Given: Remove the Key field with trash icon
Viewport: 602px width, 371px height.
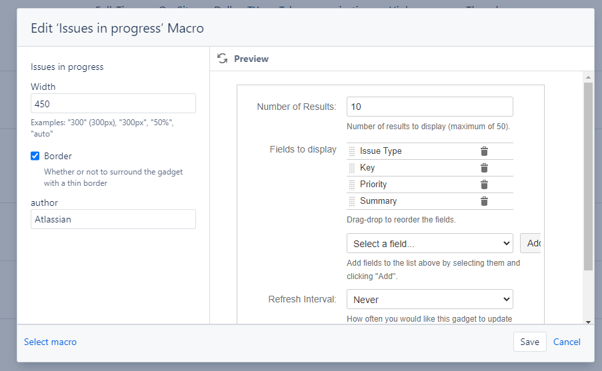Looking at the screenshot, I should [484, 168].
